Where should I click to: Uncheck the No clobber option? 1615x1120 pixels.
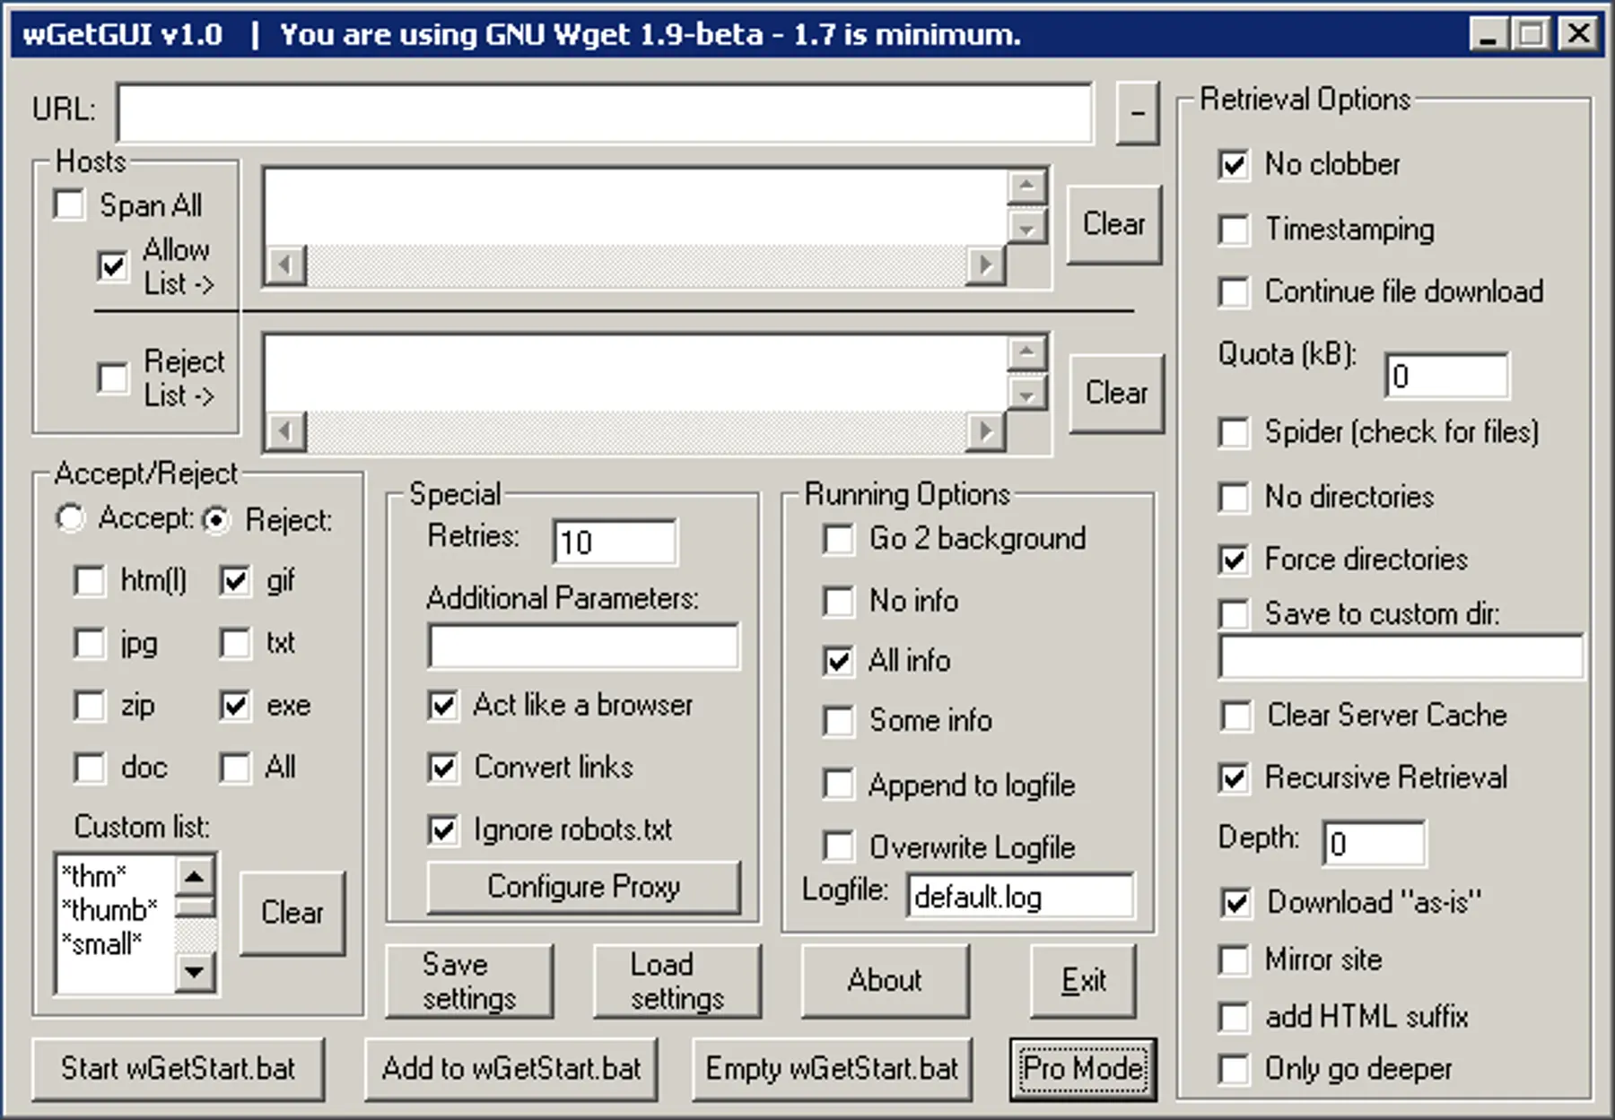1234,165
